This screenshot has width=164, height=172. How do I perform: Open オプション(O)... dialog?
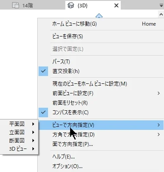pos(101,166)
